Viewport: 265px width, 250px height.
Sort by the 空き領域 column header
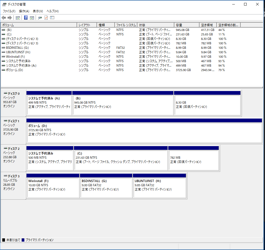(208, 25)
